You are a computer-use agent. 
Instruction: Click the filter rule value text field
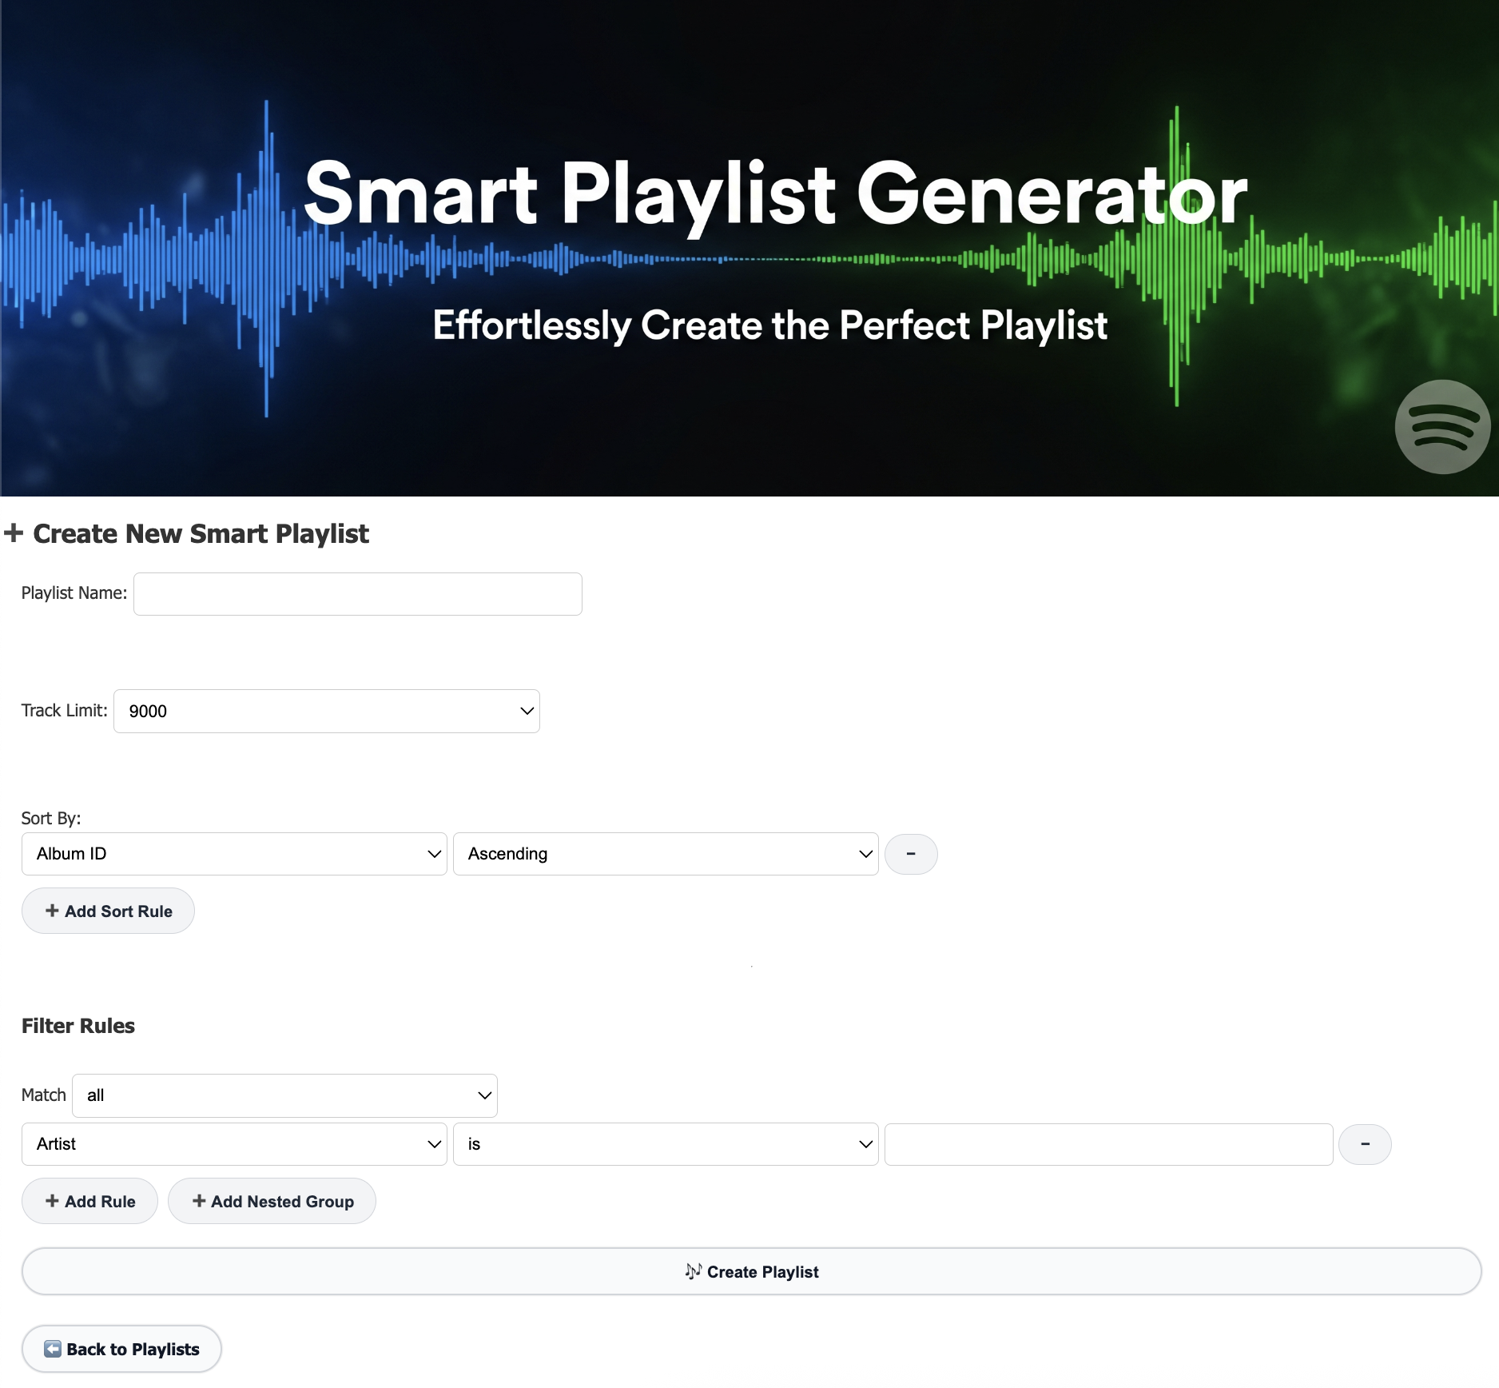coord(1107,1144)
